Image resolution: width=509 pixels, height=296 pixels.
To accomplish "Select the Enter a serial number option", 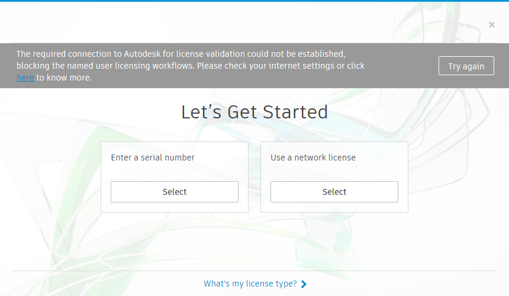I will tap(175, 192).
